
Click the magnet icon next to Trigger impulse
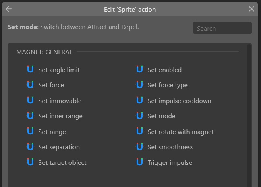tap(139, 162)
